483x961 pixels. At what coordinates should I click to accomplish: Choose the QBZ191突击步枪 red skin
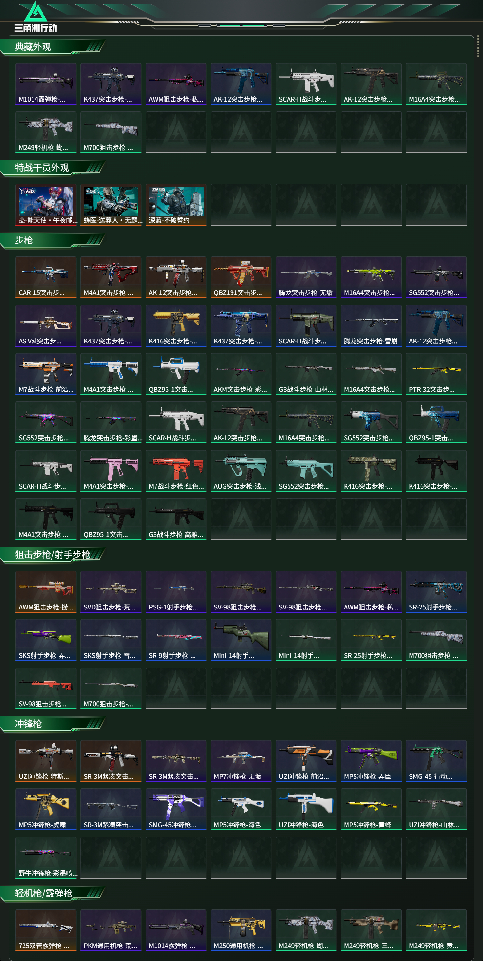click(241, 277)
